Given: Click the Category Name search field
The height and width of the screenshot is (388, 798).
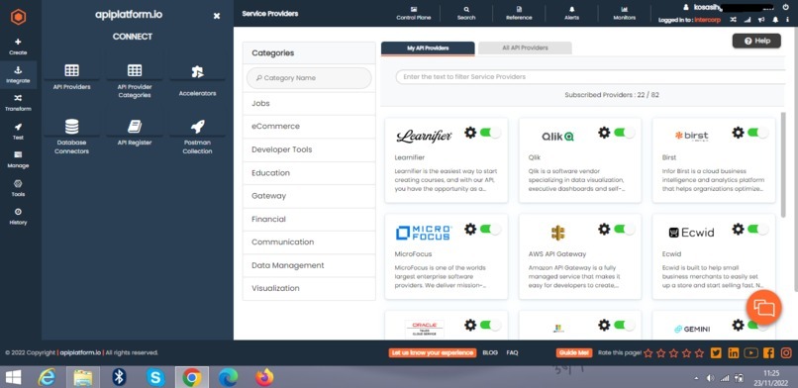Looking at the screenshot, I should [309, 78].
